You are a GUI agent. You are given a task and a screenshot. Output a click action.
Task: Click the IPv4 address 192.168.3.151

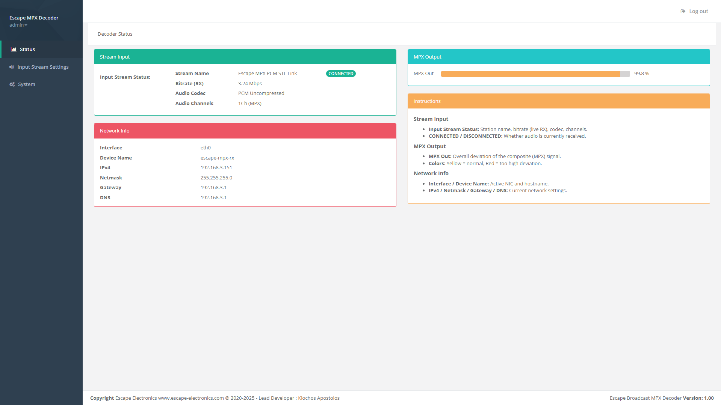pyautogui.click(x=216, y=167)
